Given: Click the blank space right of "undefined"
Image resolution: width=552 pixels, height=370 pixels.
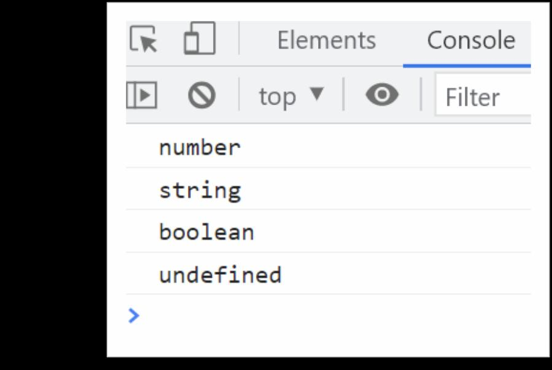Looking at the screenshot, I should [405, 275].
